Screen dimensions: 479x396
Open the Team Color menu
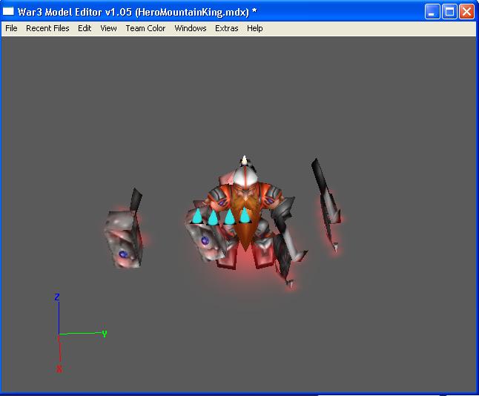(x=145, y=28)
